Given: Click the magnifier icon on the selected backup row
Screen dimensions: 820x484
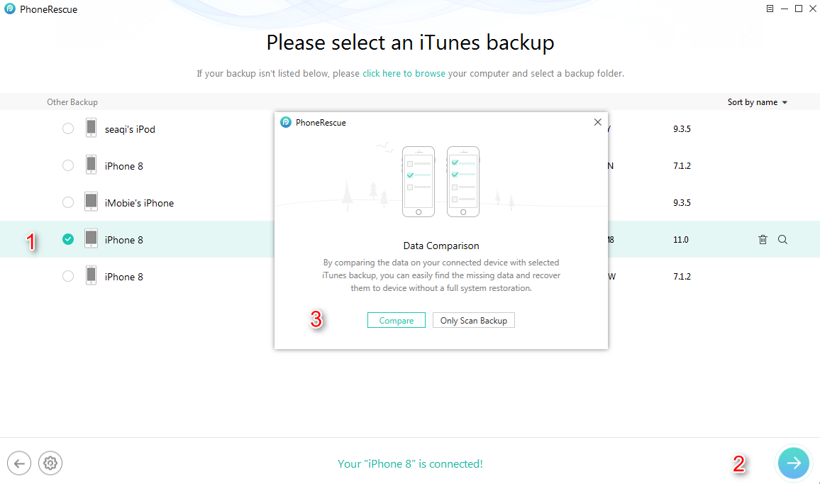Looking at the screenshot, I should click(783, 240).
